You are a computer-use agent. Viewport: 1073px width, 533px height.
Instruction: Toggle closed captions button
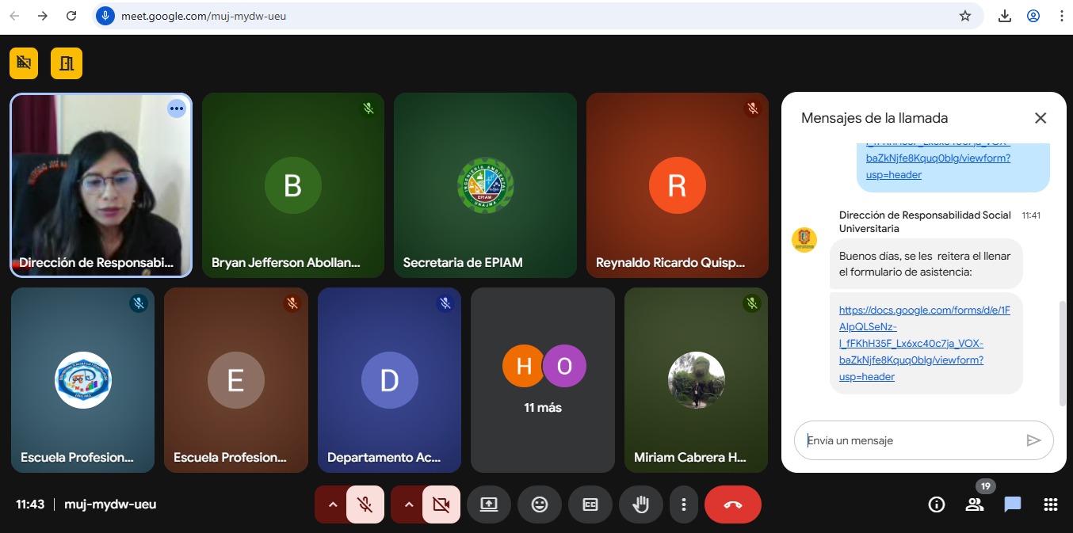pos(590,504)
